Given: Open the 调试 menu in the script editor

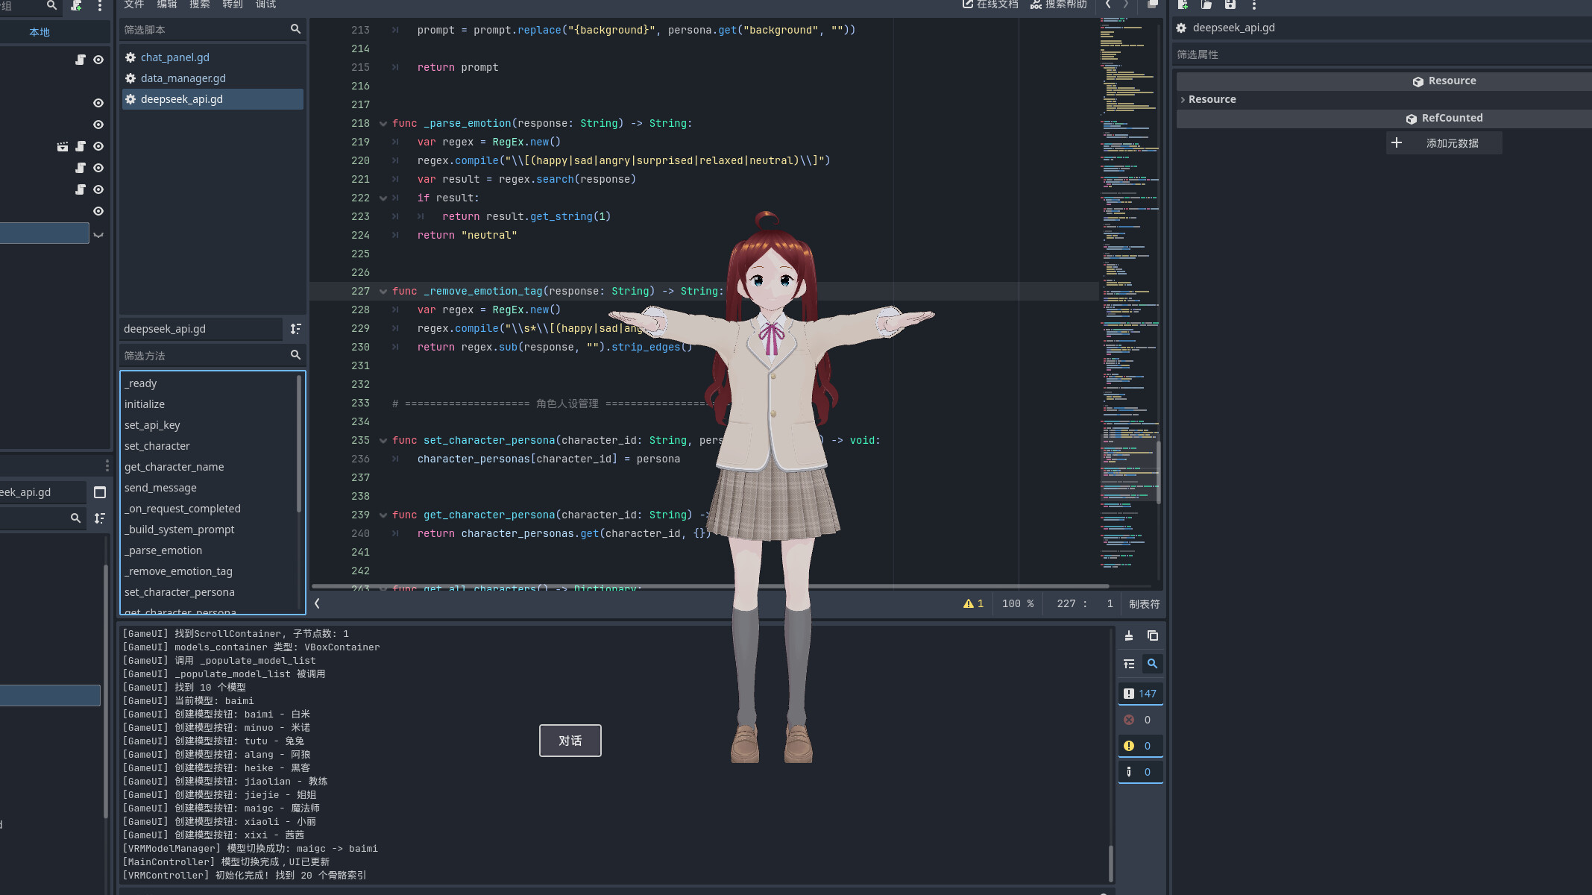Looking at the screenshot, I should tap(265, 5).
